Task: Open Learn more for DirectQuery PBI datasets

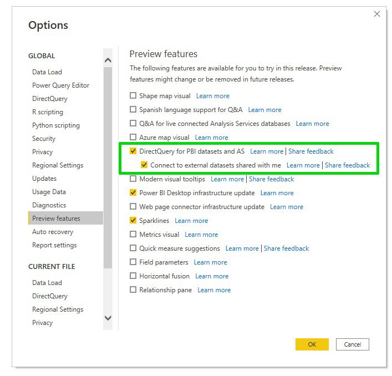Action: coord(267,151)
